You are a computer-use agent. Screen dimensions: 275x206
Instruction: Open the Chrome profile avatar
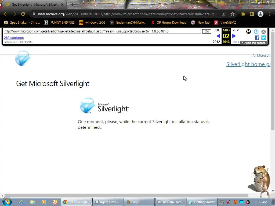[260, 14]
